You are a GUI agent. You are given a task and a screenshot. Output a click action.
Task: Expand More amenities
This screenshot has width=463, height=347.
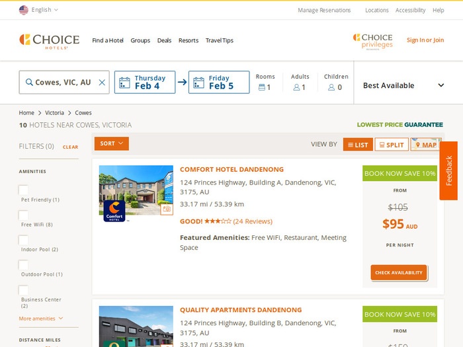tap(41, 319)
